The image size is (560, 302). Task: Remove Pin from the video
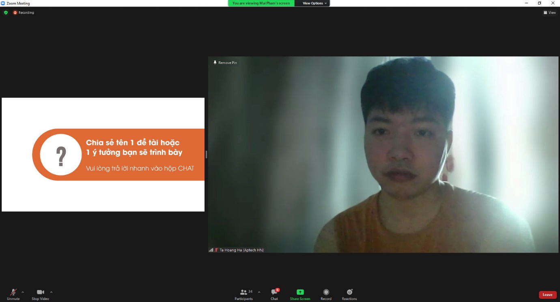click(x=225, y=63)
